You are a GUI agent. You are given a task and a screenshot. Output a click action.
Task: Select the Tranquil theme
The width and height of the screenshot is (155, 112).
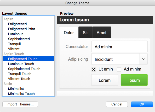(28, 44)
